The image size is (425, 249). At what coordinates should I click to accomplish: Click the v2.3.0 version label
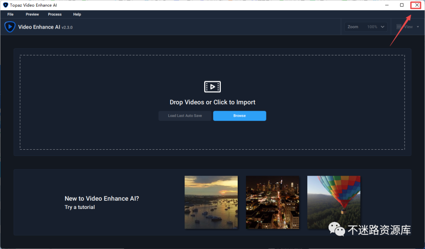pyautogui.click(x=67, y=27)
